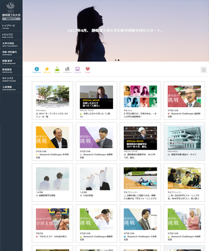The image size is (209, 251).
Task: Open the 入試情報 sidebar link
Action: 11,88
